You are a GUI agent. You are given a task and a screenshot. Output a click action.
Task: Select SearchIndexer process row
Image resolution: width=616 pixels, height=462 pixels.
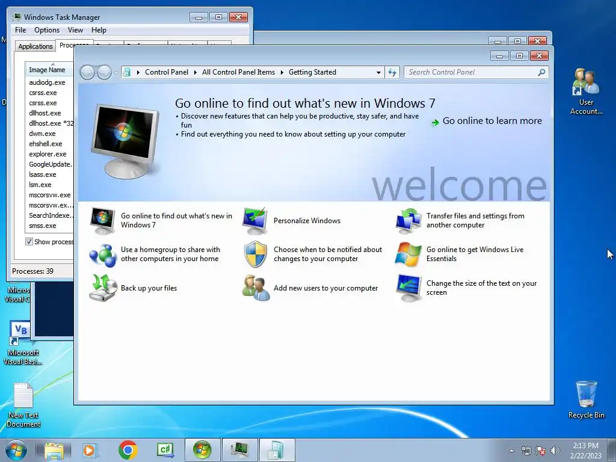click(x=49, y=215)
